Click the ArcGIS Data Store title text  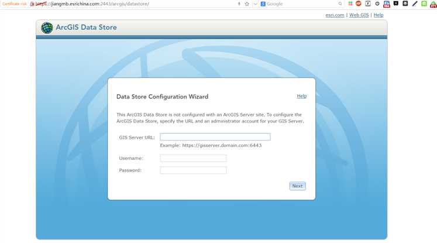[86, 28]
